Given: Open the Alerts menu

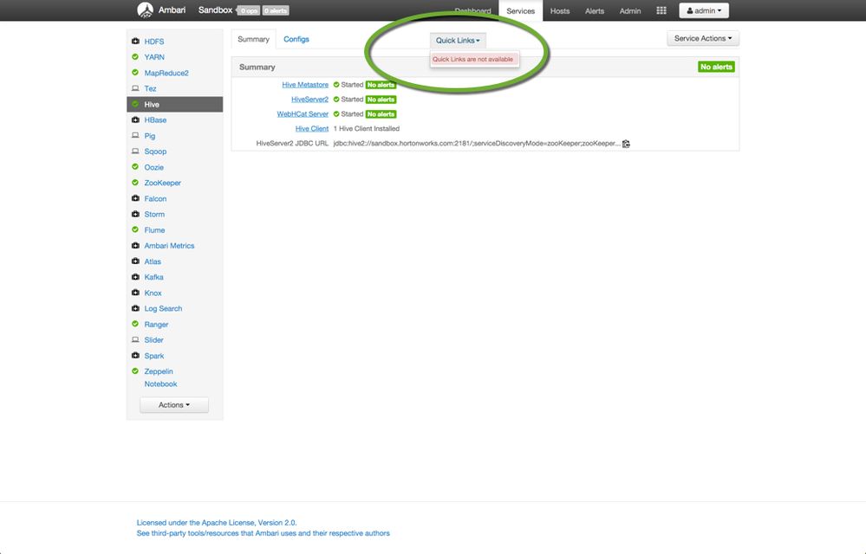Looking at the screenshot, I should 595,10.
